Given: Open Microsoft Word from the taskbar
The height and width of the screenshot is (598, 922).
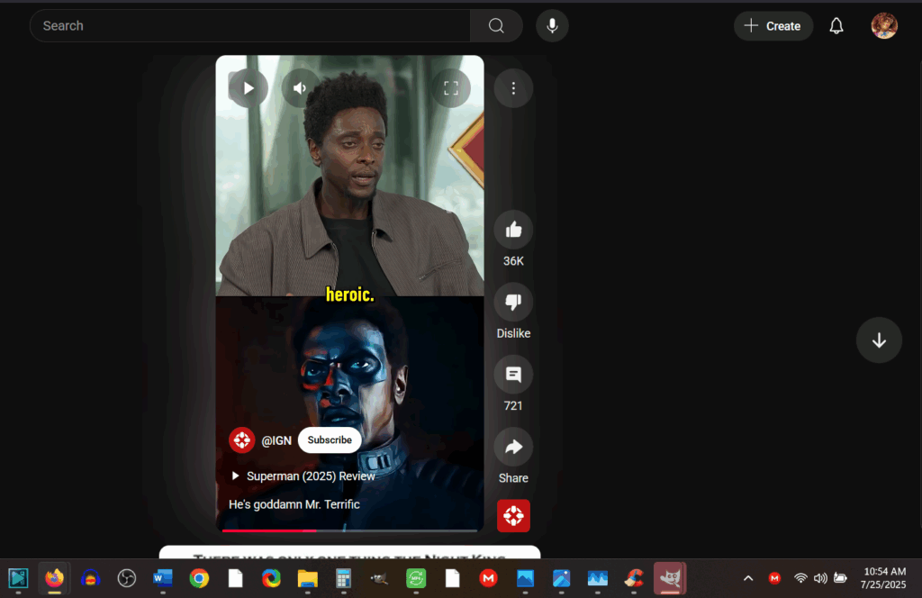Looking at the screenshot, I should (163, 578).
